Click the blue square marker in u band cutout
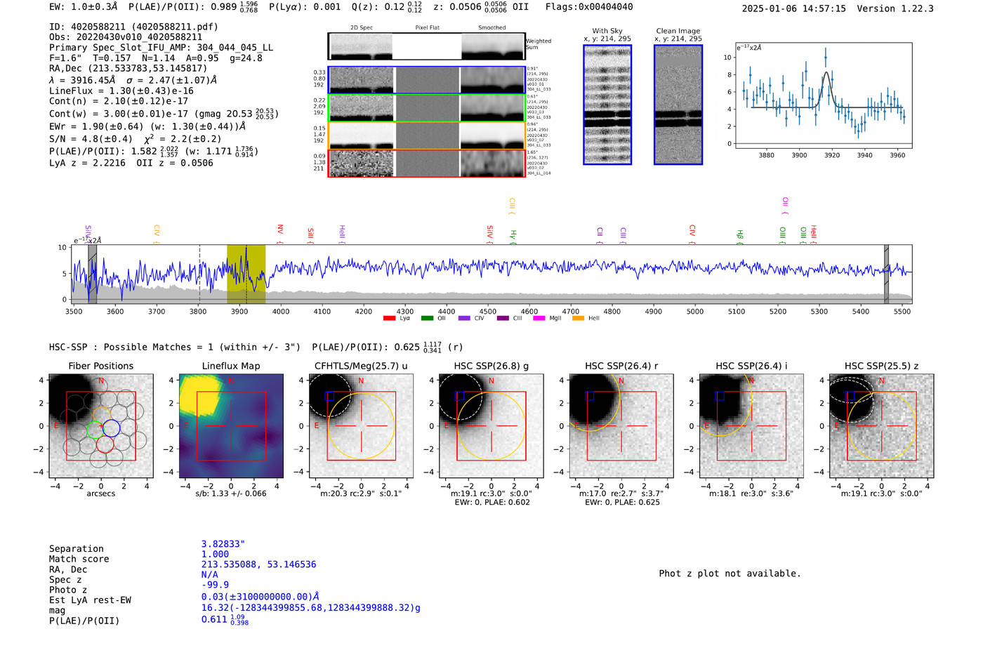The height and width of the screenshot is (669, 983). 329,396
